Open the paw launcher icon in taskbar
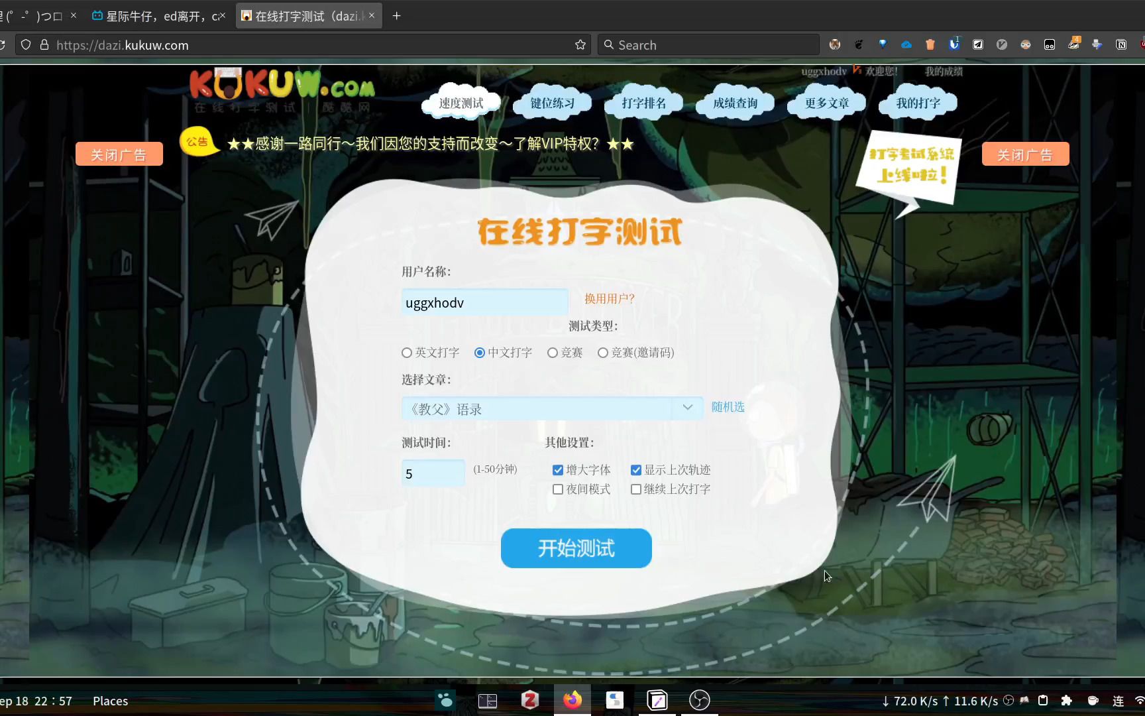Viewport: 1145px width, 716px height. (445, 700)
